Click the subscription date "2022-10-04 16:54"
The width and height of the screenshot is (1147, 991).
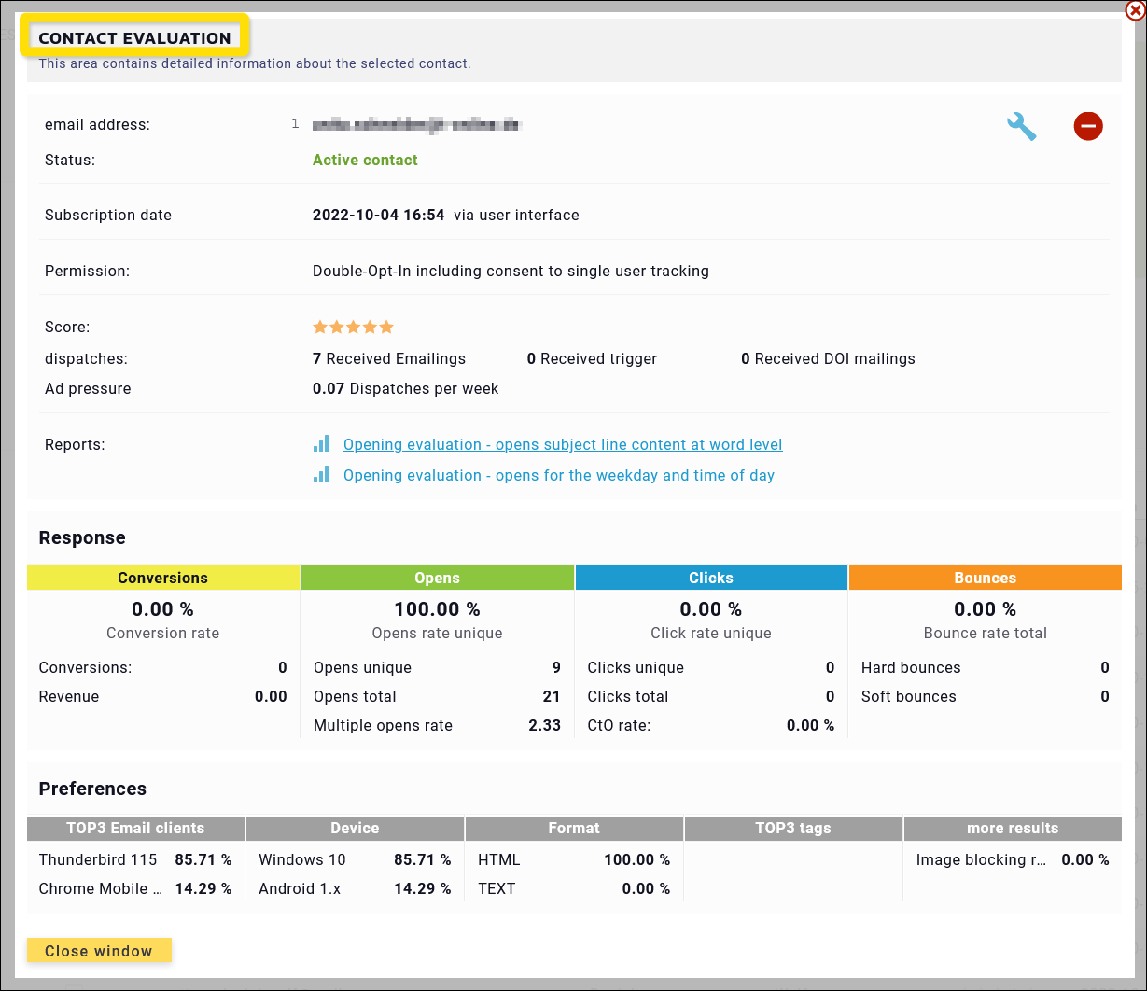(x=378, y=216)
